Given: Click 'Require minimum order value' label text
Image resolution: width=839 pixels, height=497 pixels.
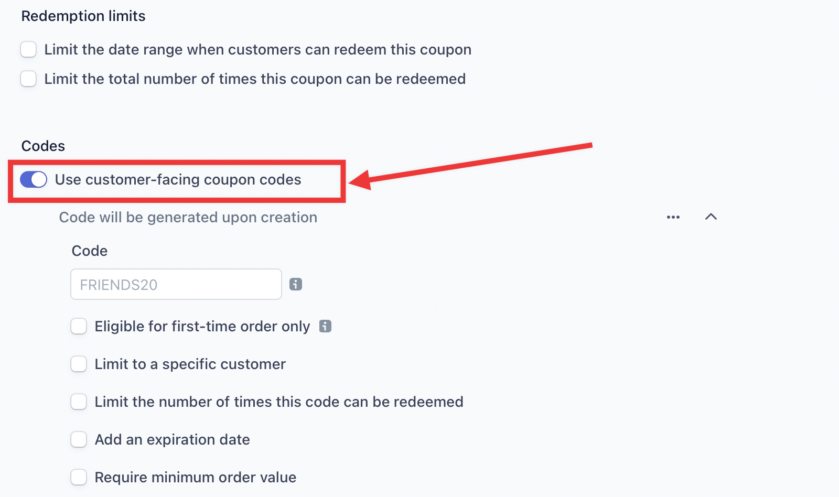Looking at the screenshot, I should tap(195, 477).
